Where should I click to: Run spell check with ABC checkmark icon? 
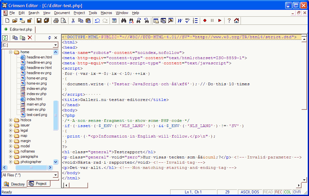tap(188, 21)
